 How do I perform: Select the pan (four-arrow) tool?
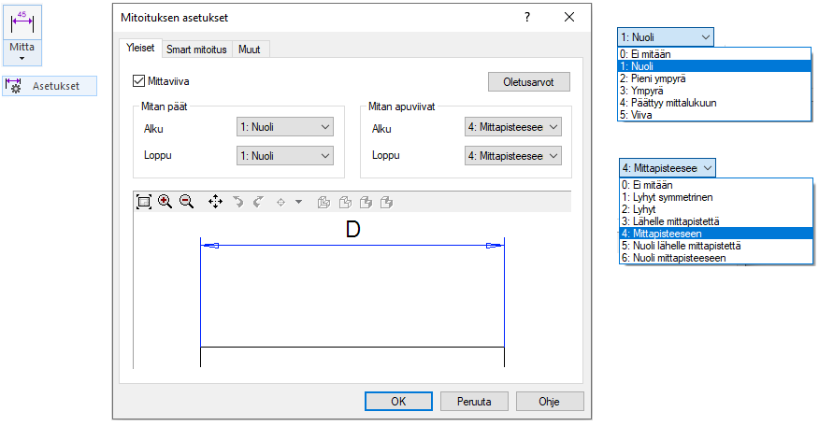(x=215, y=201)
